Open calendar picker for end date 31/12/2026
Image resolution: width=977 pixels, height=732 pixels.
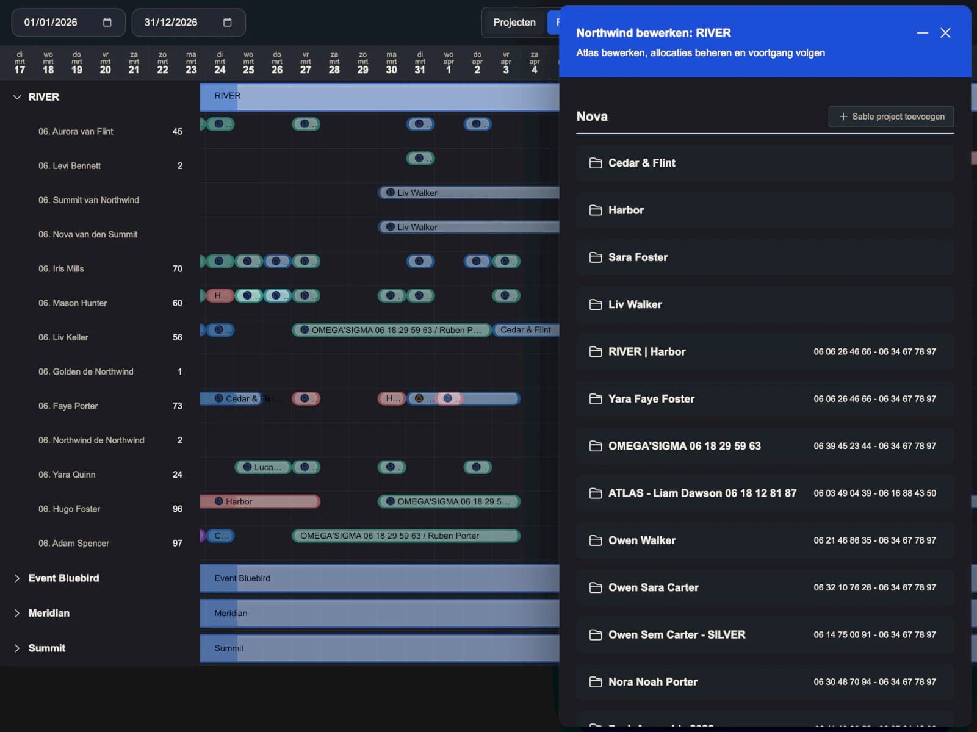click(x=227, y=23)
